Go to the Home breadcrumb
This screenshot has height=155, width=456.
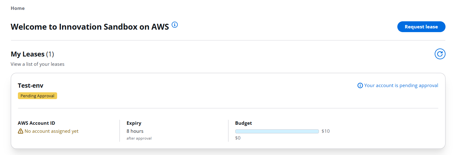click(x=18, y=8)
